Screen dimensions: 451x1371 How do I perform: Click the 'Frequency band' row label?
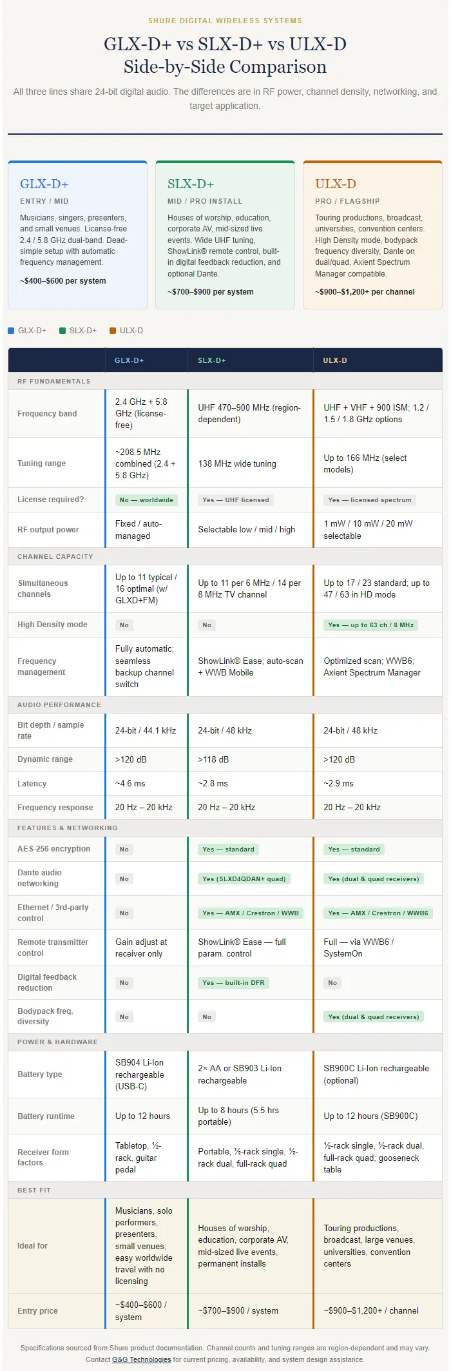(47, 414)
